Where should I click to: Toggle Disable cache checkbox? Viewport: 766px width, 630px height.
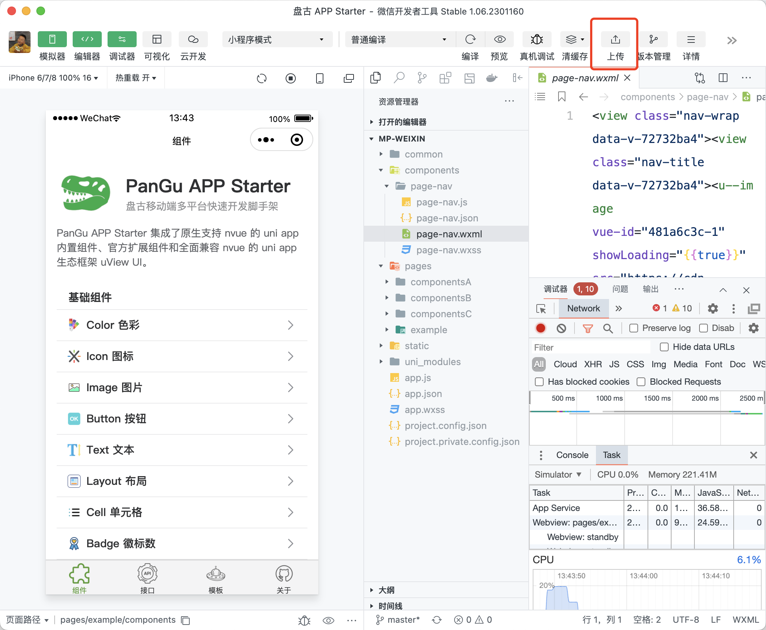703,328
